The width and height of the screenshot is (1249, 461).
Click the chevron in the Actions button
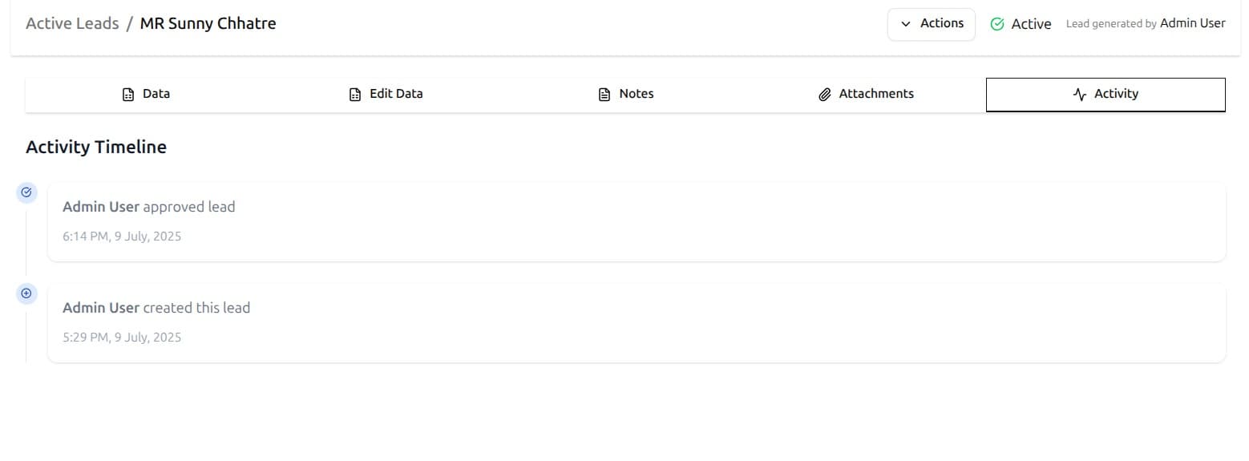pyautogui.click(x=906, y=24)
